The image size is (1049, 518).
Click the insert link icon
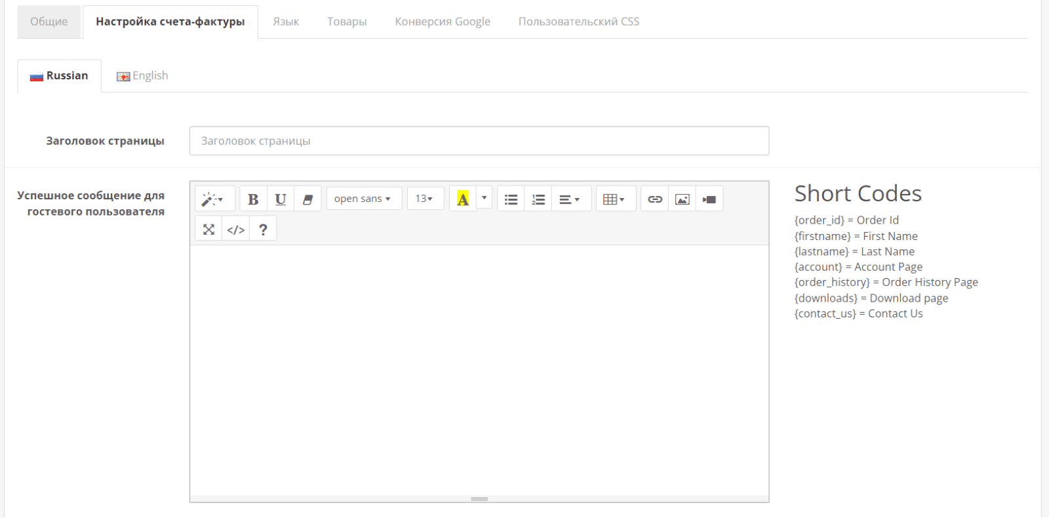pyautogui.click(x=655, y=199)
